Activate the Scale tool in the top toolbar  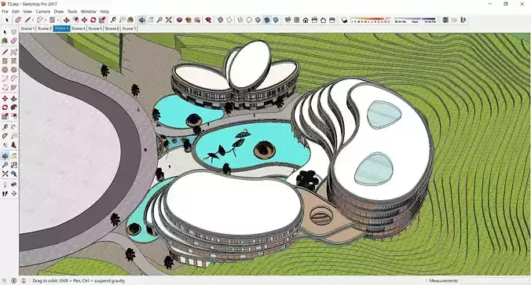pos(102,20)
